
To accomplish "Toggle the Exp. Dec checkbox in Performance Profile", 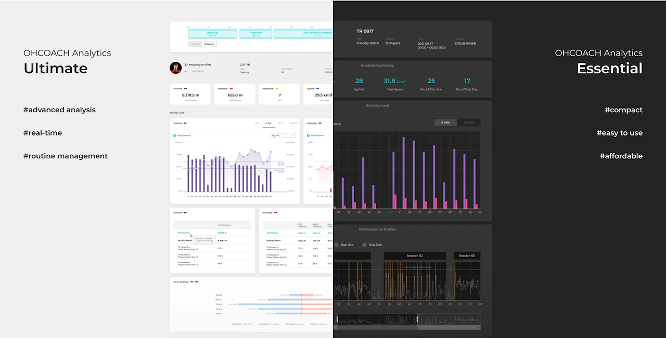I will [364, 245].
